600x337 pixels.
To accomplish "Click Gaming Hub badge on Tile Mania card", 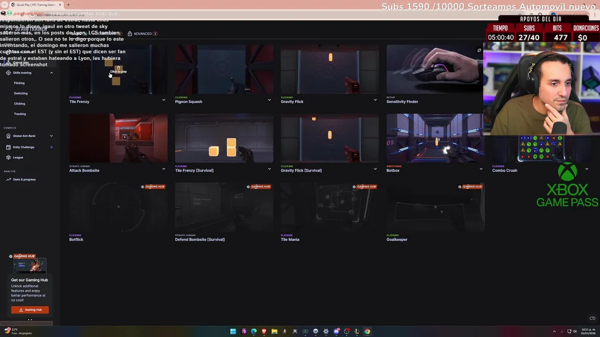I will 364,187.
